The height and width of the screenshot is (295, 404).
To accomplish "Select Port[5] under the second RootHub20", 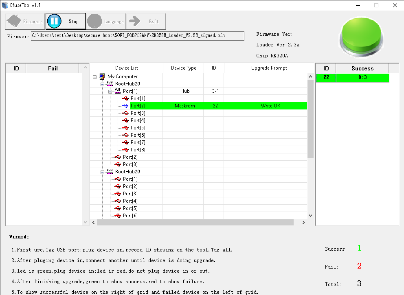I will (131, 208).
